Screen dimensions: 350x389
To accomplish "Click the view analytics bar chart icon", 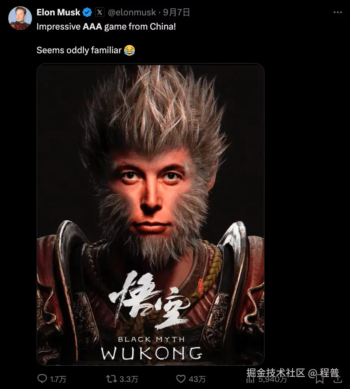I will [x=250, y=379].
